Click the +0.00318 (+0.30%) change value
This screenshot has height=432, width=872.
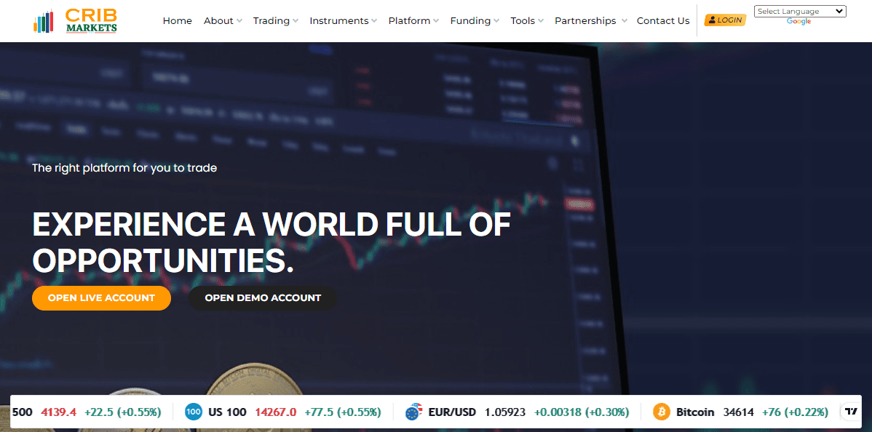pyautogui.click(x=582, y=412)
